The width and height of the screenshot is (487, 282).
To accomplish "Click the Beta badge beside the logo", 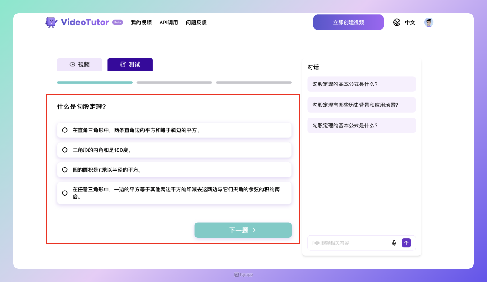I will coord(117,22).
